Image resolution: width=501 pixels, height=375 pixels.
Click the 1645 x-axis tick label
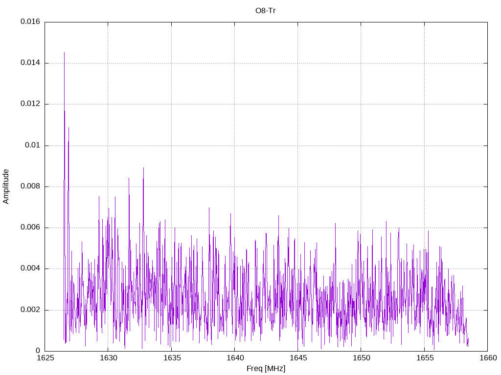297,358
